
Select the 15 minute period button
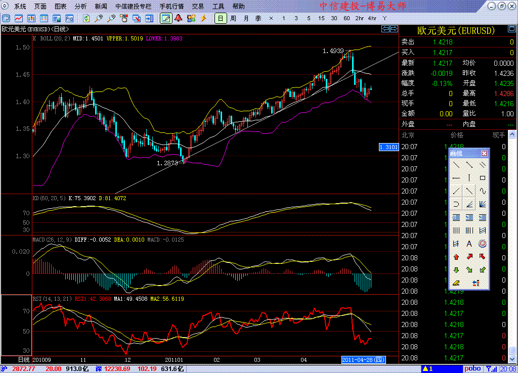[x=321, y=19]
